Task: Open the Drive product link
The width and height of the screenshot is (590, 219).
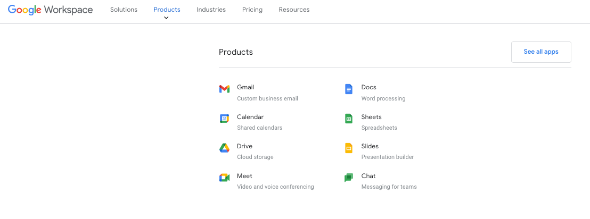Action: click(x=244, y=146)
